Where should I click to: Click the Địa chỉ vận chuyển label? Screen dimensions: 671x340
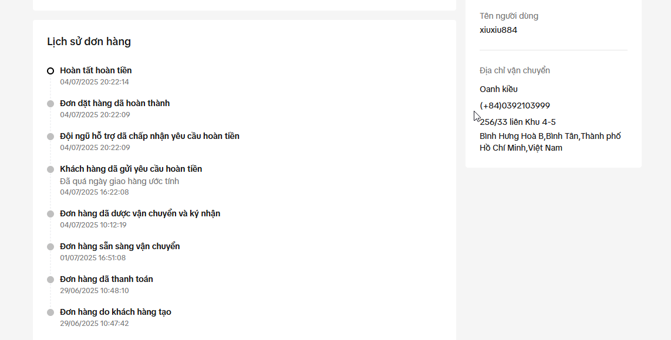coord(515,70)
